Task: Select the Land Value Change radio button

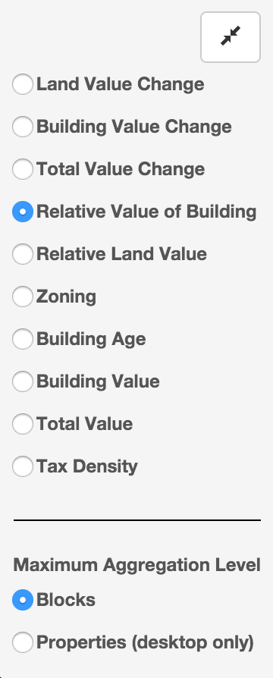Action: point(23,84)
